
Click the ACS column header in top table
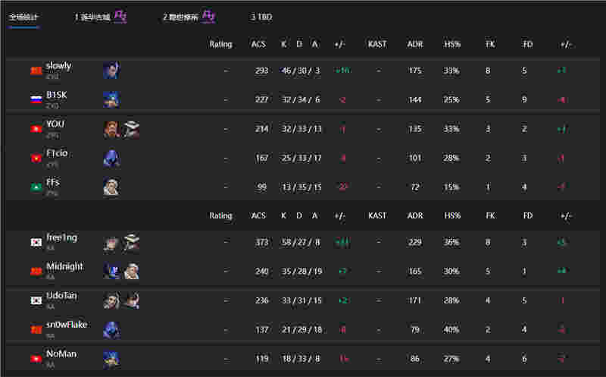pyautogui.click(x=259, y=45)
